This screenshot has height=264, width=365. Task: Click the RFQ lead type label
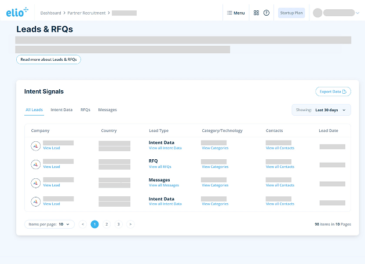pos(153,161)
